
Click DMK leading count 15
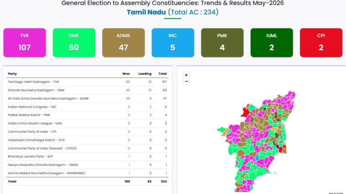150,90
